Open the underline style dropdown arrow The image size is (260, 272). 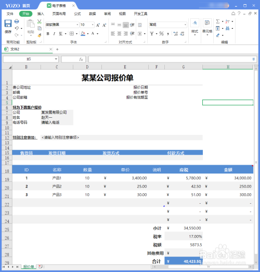click(x=66, y=34)
